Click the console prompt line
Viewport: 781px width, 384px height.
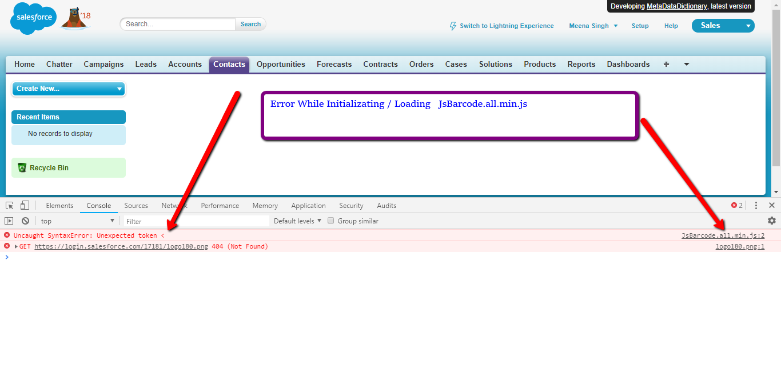coord(390,257)
